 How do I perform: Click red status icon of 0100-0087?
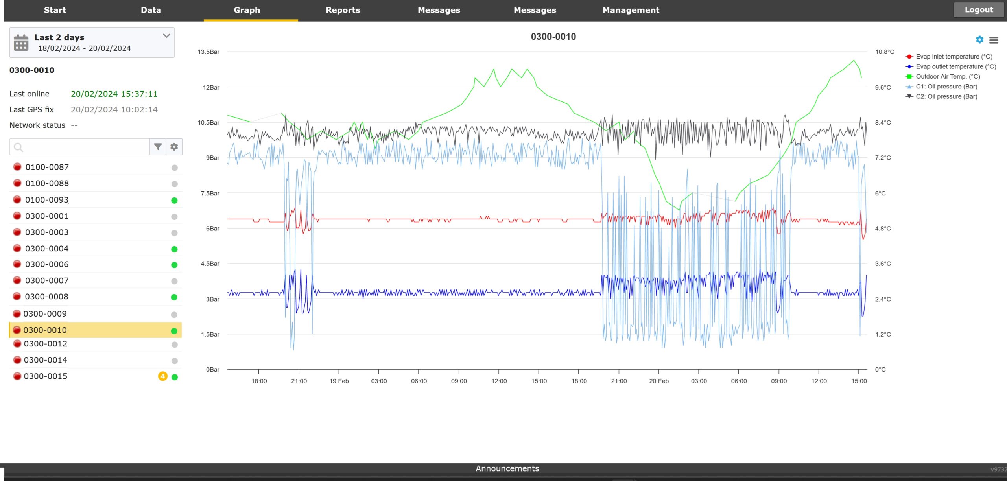click(17, 167)
